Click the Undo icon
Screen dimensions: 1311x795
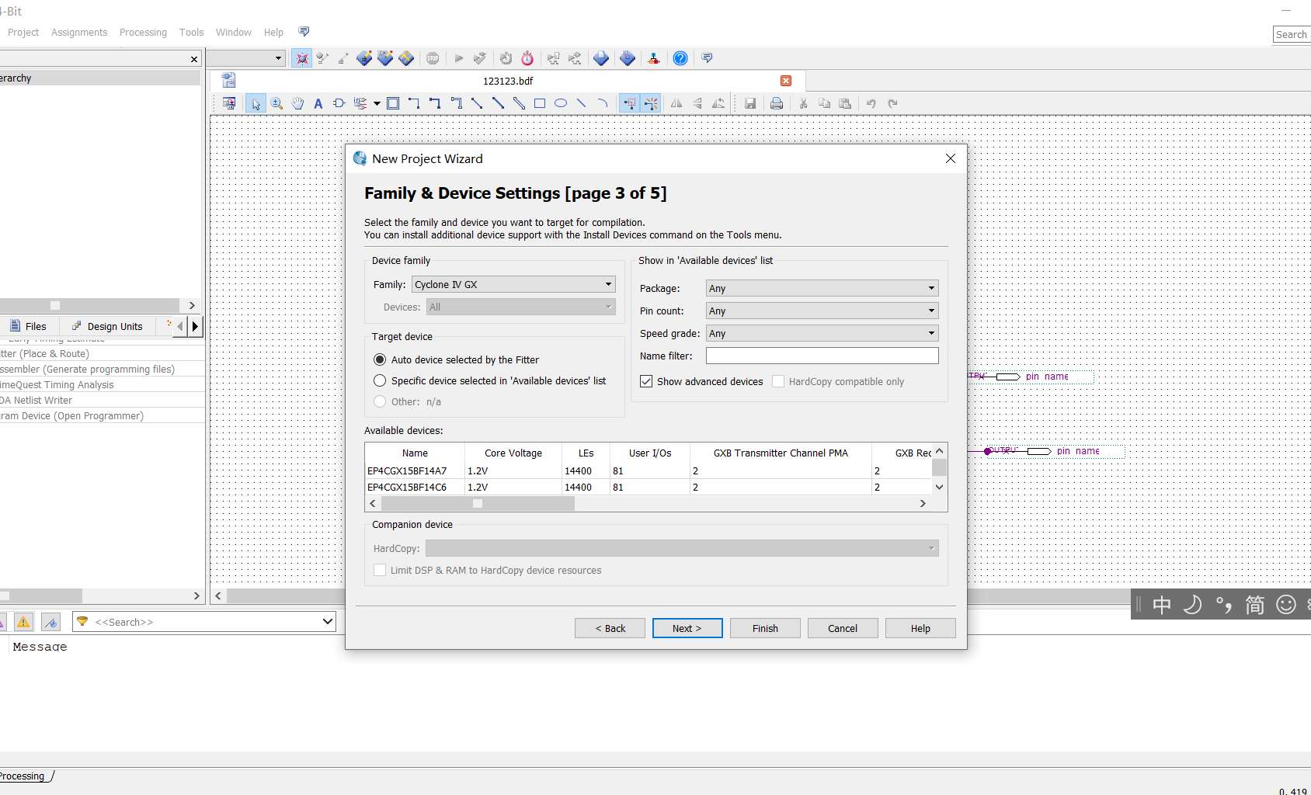pyautogui.click(x=871, y=103)
